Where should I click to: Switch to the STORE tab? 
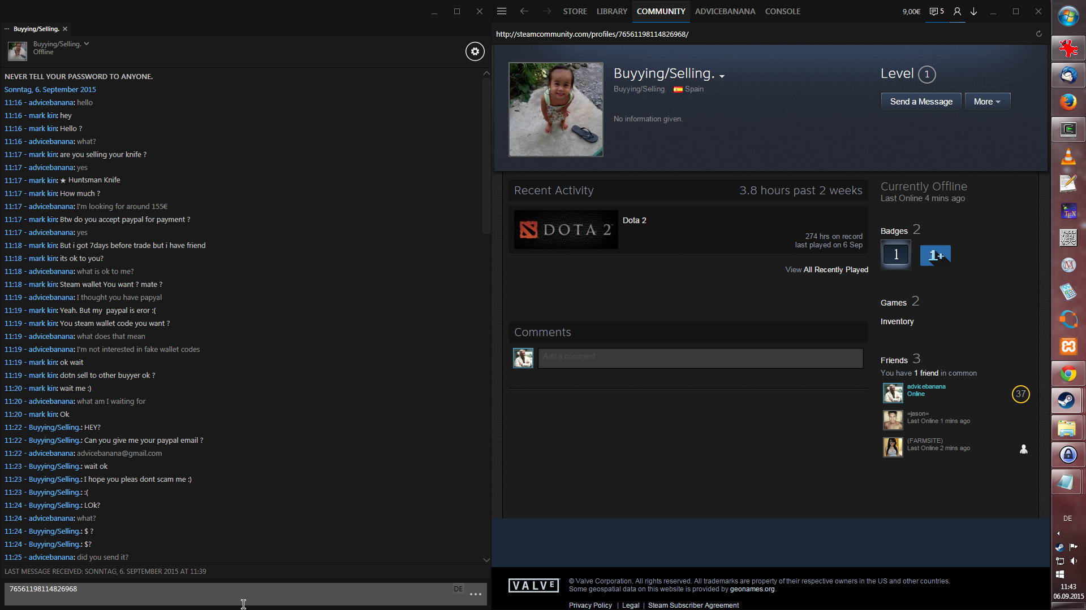click(x=575, y=11)
